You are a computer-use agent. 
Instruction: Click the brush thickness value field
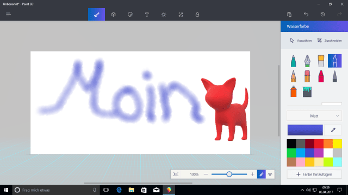point(332,104)
